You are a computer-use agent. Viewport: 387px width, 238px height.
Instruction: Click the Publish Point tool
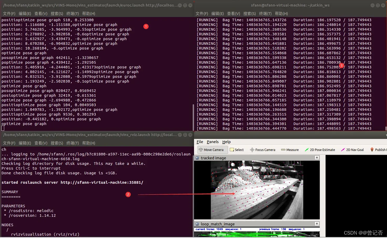point(378,150)
